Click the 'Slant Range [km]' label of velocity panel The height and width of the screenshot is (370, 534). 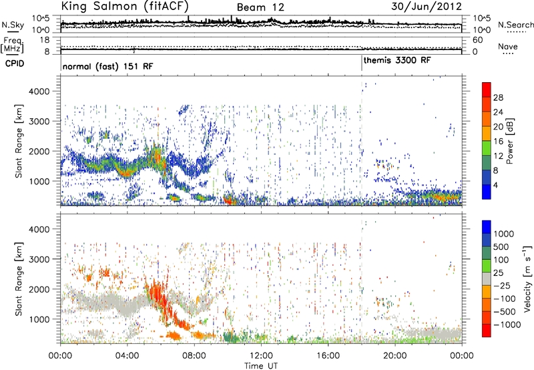pyautogui.click(x=19, y=279)
